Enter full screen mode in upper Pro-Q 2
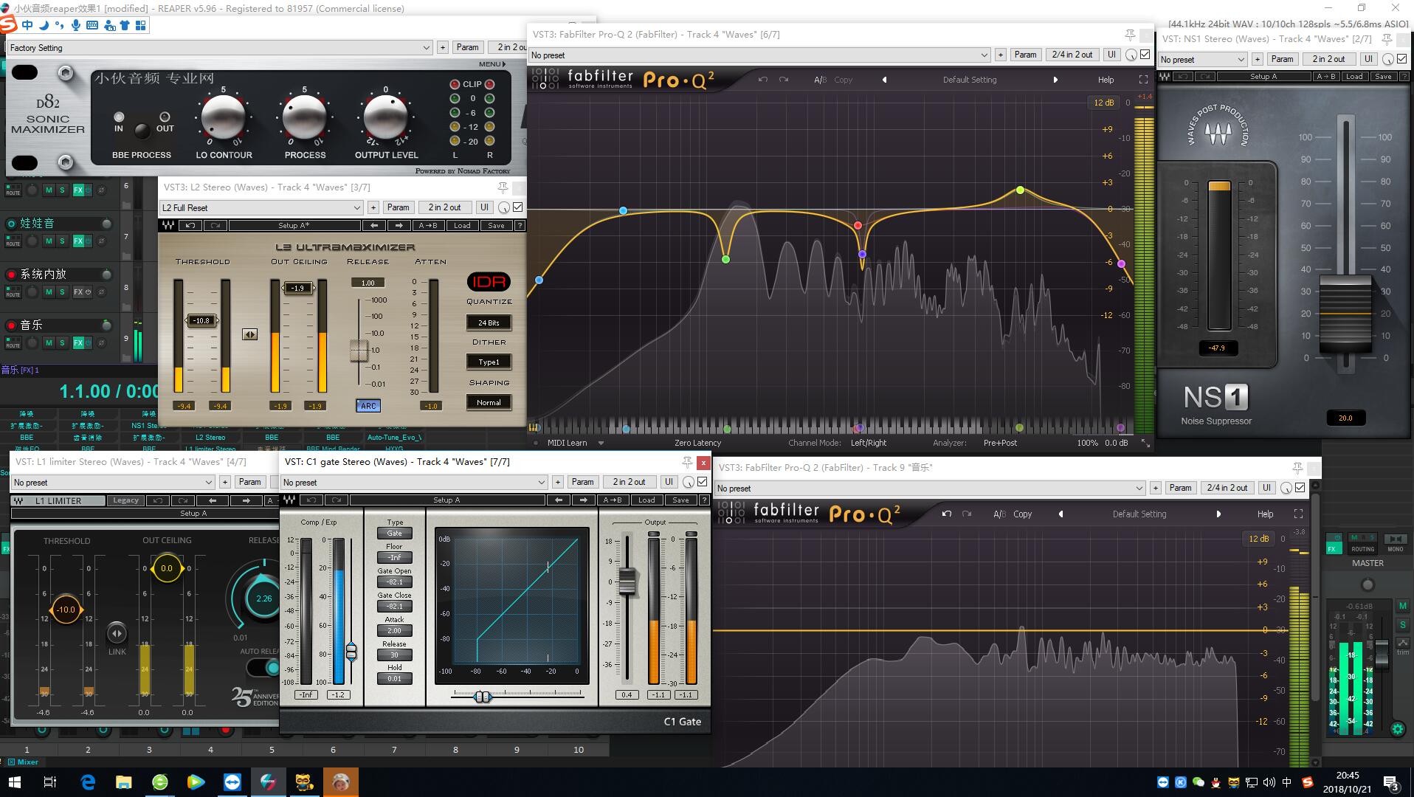 (1143, 80)
